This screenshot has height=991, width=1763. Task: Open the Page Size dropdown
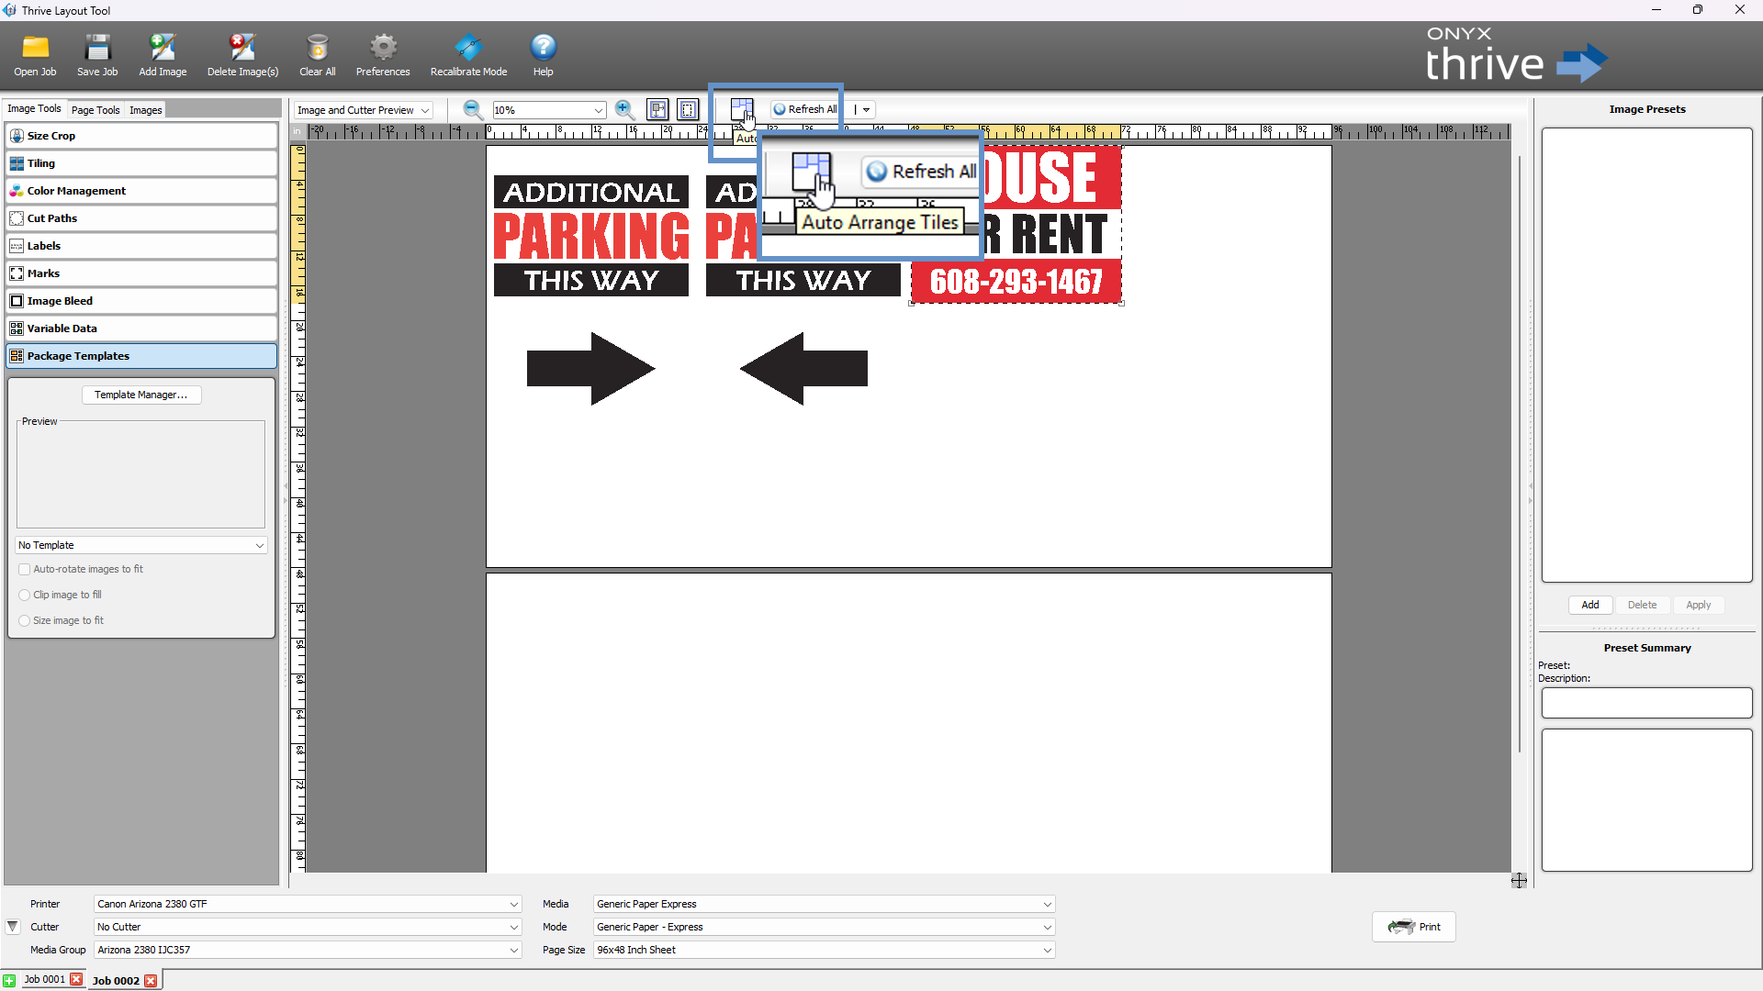824,950
